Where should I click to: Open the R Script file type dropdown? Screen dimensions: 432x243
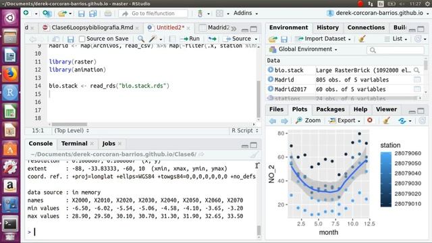tap(244, 130)
